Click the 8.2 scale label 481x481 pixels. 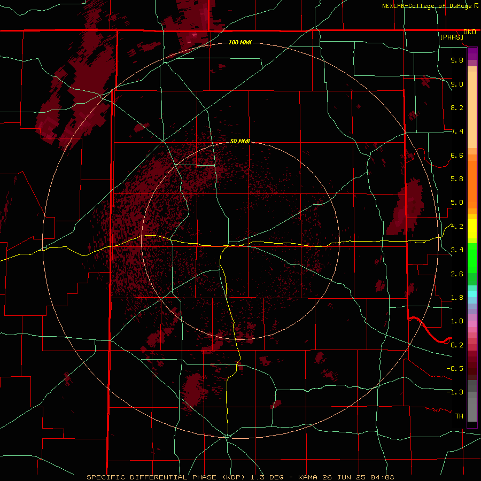[x=457, y=107]
